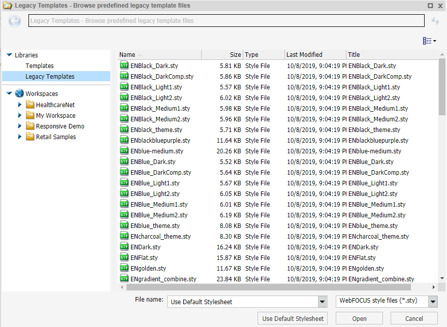Image resolution: width=447 pixels, height=327 pixels.
Task: Click the back navigation arrow icon
Action: (x=15, y=21)
